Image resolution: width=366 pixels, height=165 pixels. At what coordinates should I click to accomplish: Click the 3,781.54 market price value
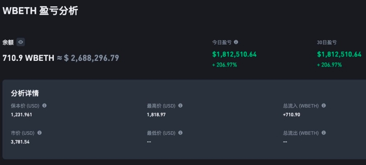point(20,142)
